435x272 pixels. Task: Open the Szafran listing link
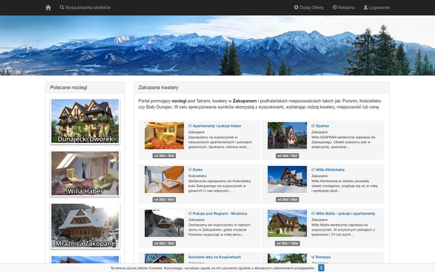click(x=323, y=125)
